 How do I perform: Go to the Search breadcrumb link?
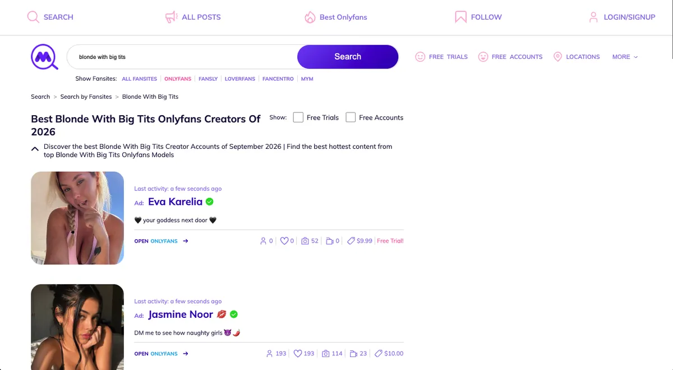pyautogui.click(x=40, y=97)
